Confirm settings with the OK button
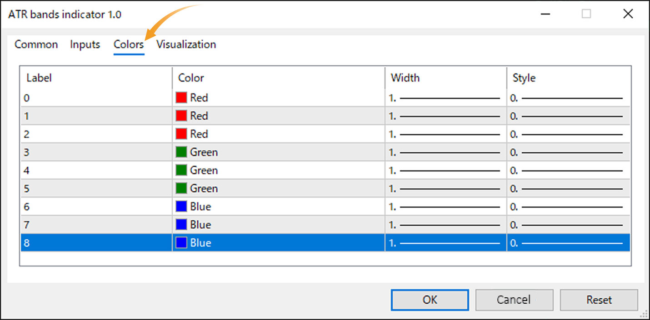 pos(429,300)
